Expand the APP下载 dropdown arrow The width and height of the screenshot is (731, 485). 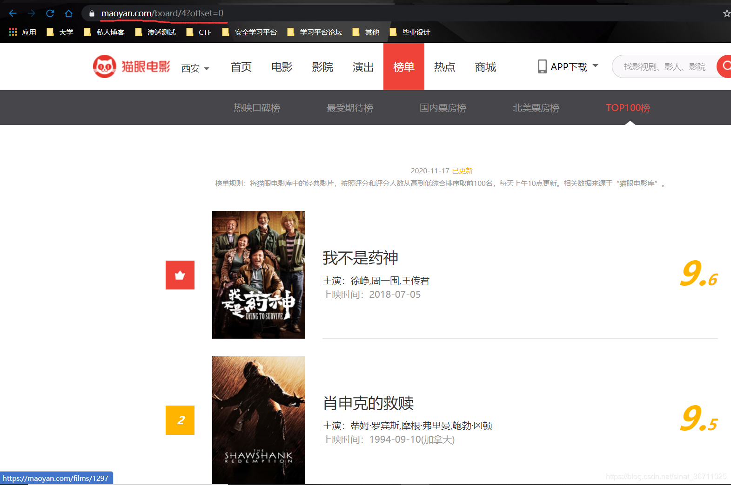595,66
